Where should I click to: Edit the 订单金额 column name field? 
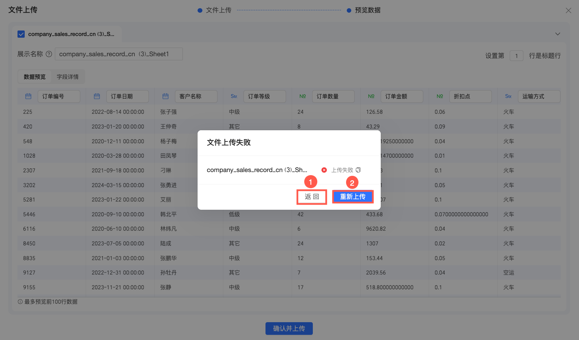tap(402, 96)
